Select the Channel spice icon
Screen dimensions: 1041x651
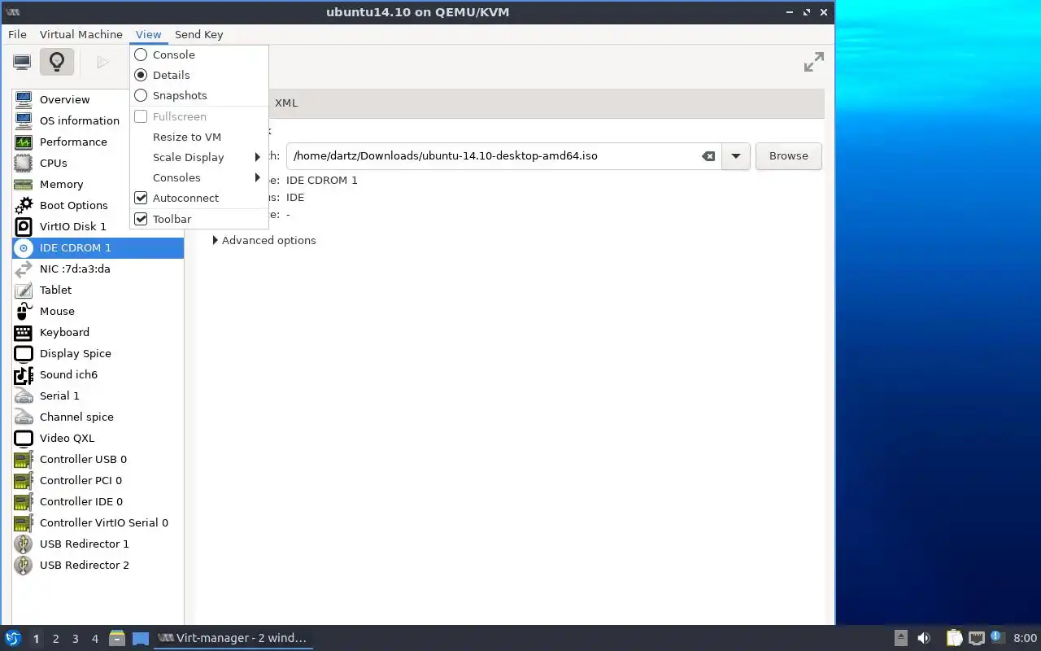[x=24, y=417]
